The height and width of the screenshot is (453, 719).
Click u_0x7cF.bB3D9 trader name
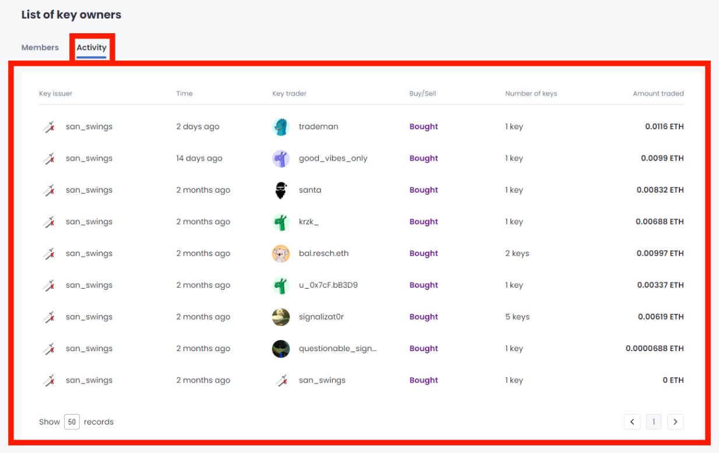(328, 285)
